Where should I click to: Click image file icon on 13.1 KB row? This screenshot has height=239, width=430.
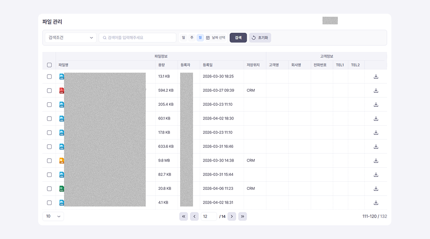62,76
